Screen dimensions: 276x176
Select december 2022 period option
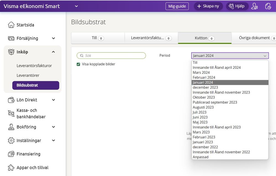(230, 147)
